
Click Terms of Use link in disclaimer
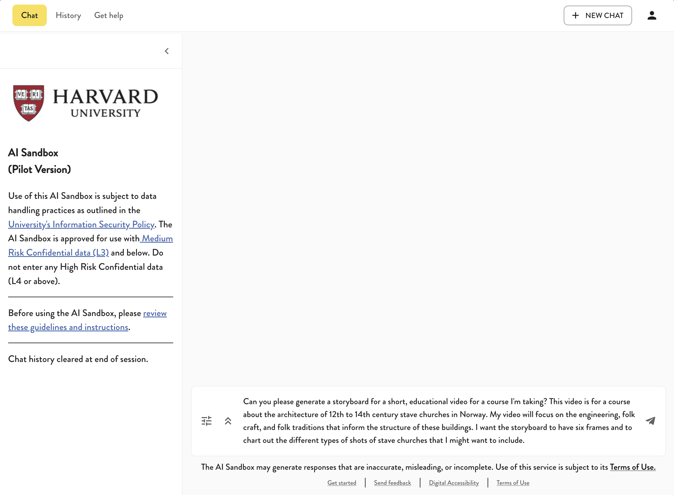coord(632,467)
